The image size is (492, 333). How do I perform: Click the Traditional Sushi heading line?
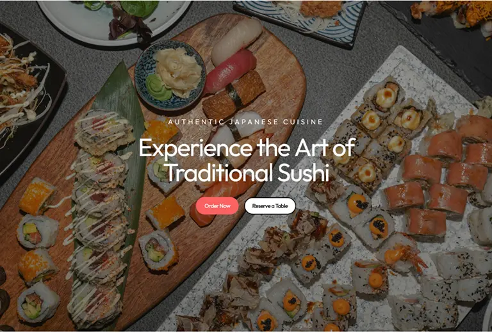247,172
